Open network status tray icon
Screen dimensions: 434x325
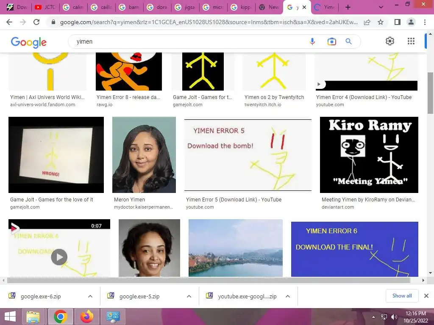(x=384, y=317)
